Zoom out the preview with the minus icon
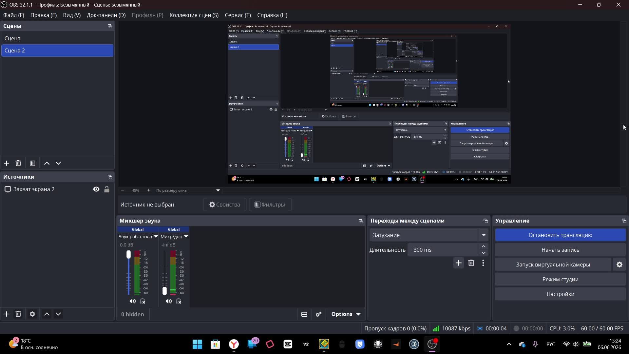This screenshot has height=354, width=629. [x=123, y=190]
